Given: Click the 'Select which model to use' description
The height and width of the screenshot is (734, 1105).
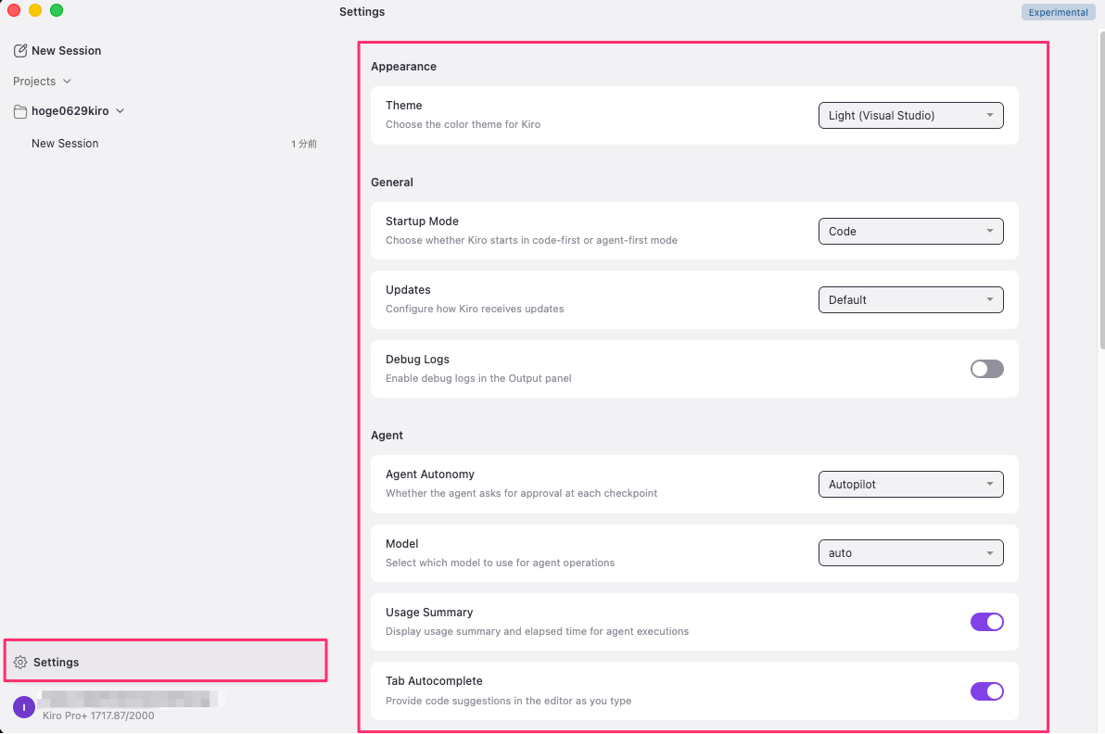Looking at the screenshot, I should (x=501, y=563).
